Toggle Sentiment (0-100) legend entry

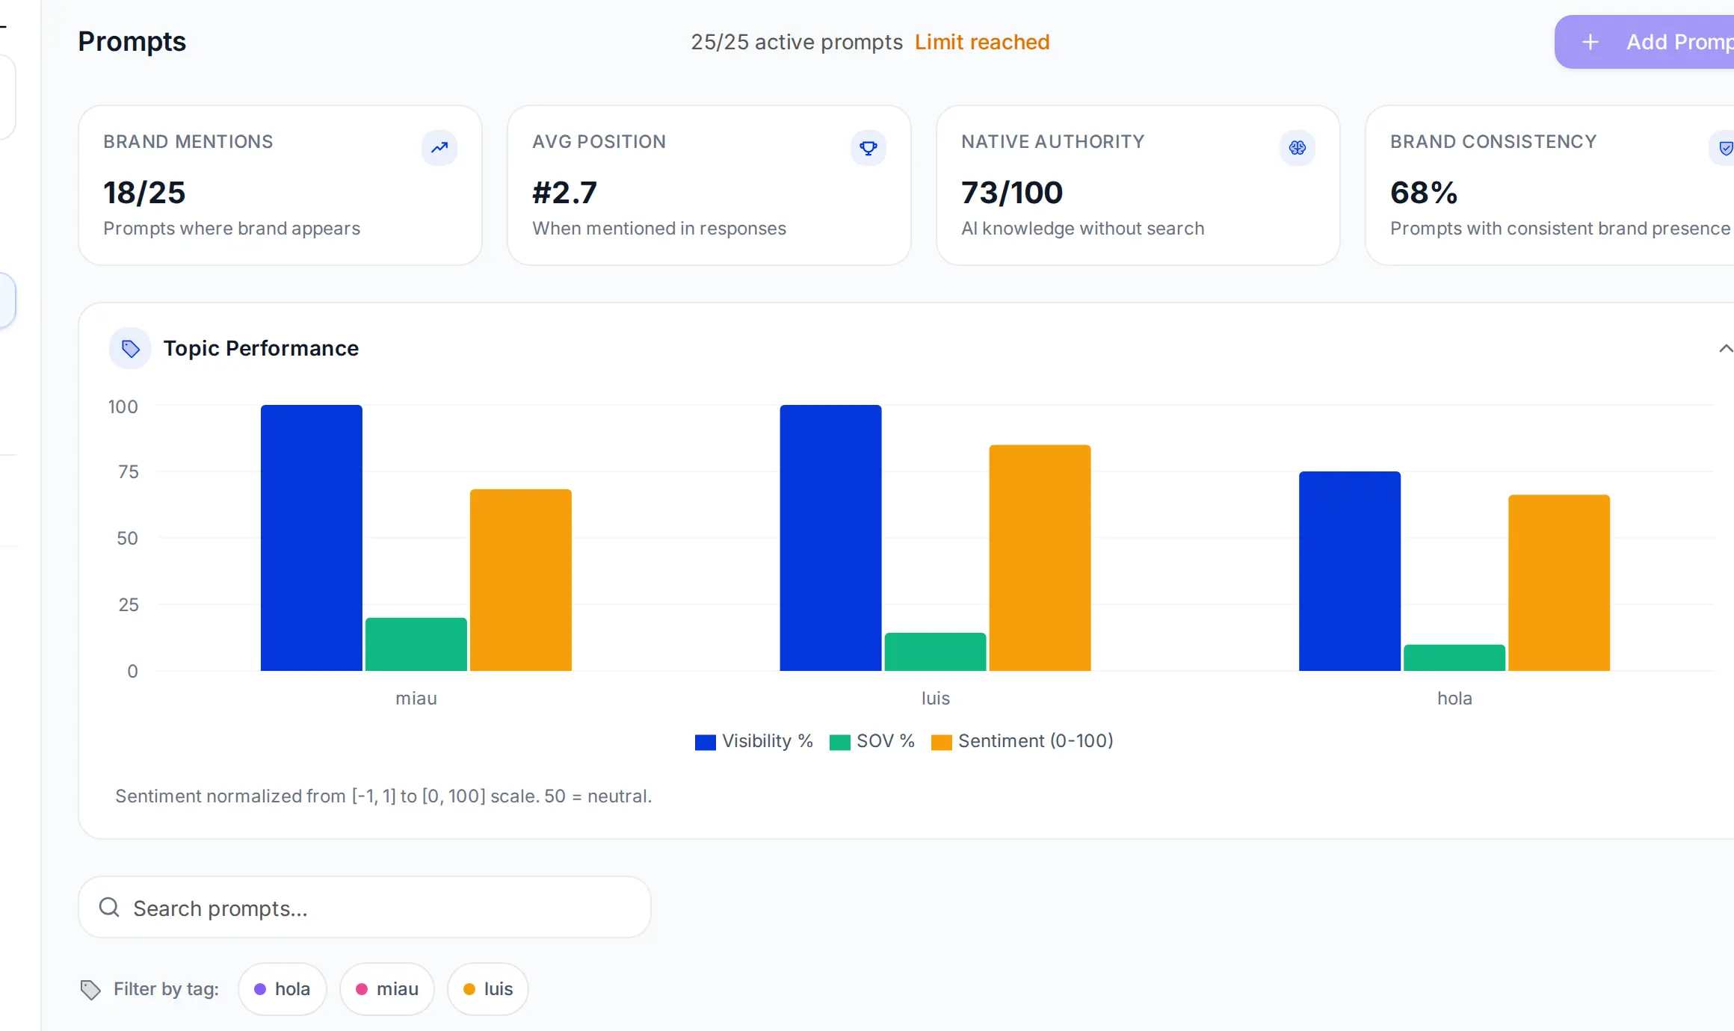pyautogui.click(x=1022, y=741)
